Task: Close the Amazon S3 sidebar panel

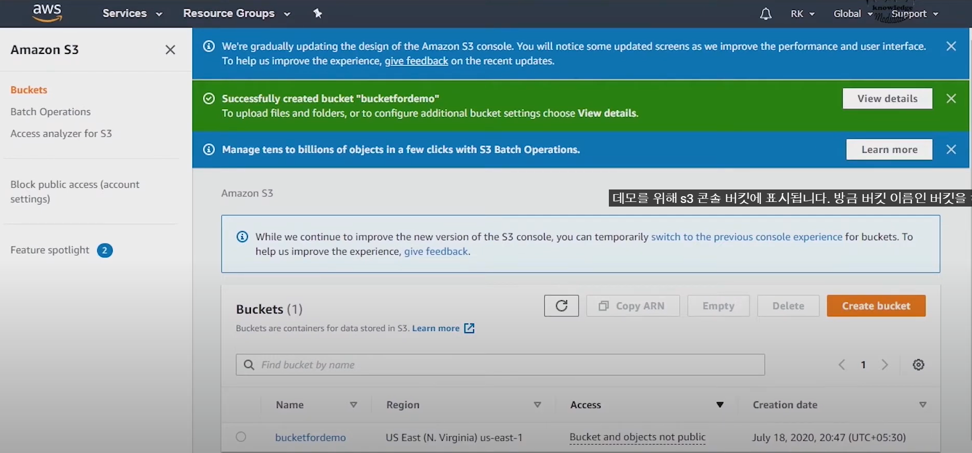Action: pyautogui.click(x=170, y=50)
